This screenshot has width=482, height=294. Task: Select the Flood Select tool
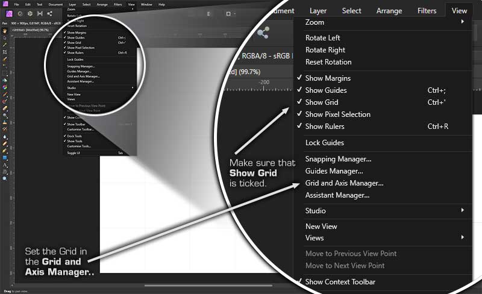[x=5, y=66]
